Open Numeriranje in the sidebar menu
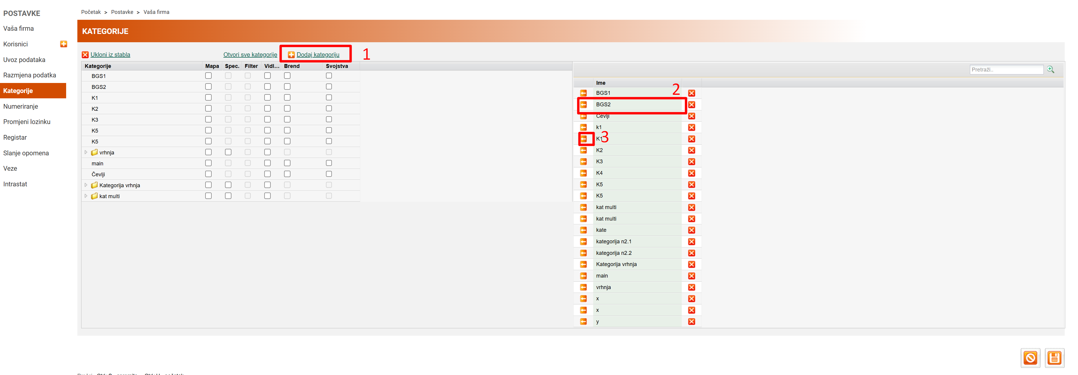1078x375 pixels. click(20, 106)
